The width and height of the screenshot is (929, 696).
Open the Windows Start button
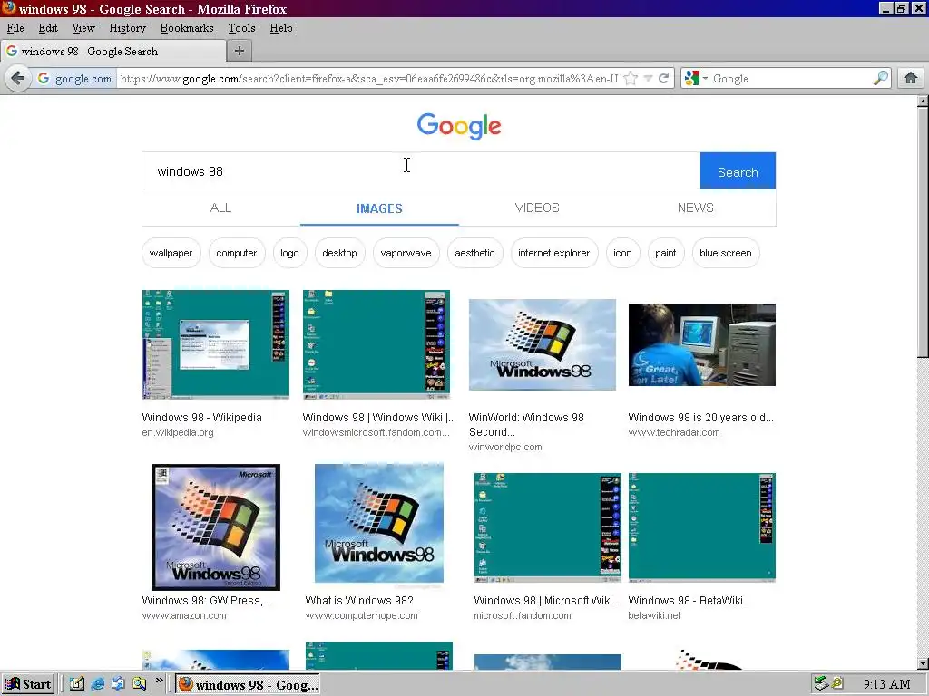click(x=28, y=684)
